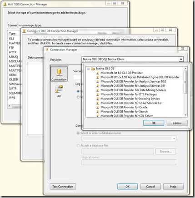Viewport: 195px width, 198px height.
Task: Select the Connection page icon
Action: tap(59, 74)
